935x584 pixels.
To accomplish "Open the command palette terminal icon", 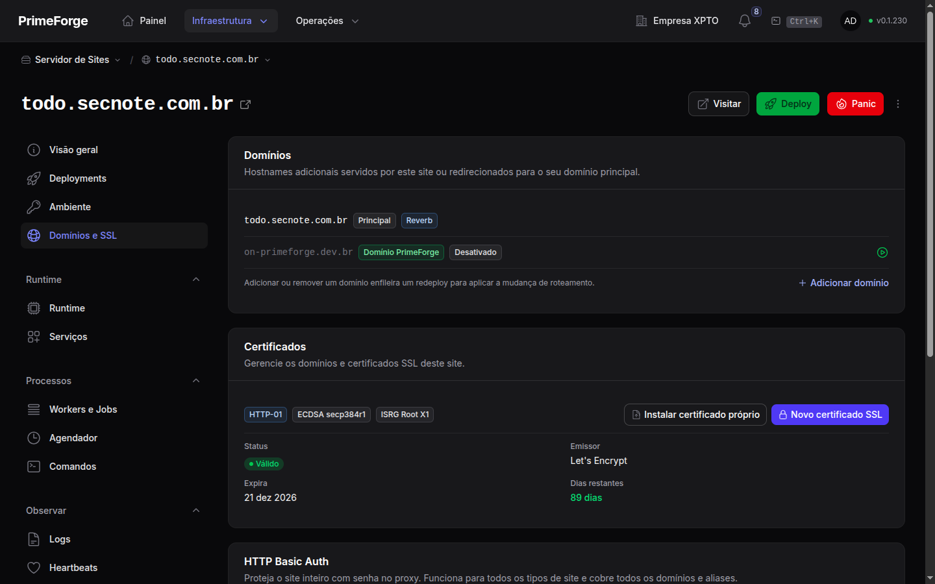I will tap(776, 21).
